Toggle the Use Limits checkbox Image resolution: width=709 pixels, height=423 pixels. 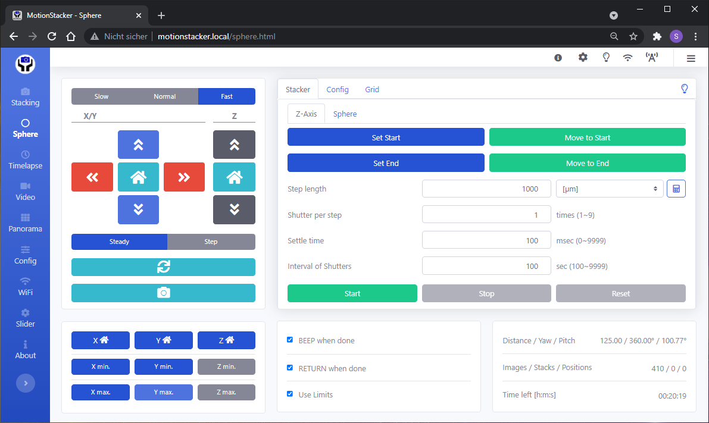[x=290, y=394]
